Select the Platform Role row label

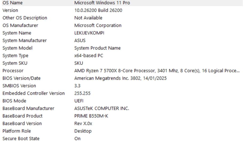click(17, 131)
